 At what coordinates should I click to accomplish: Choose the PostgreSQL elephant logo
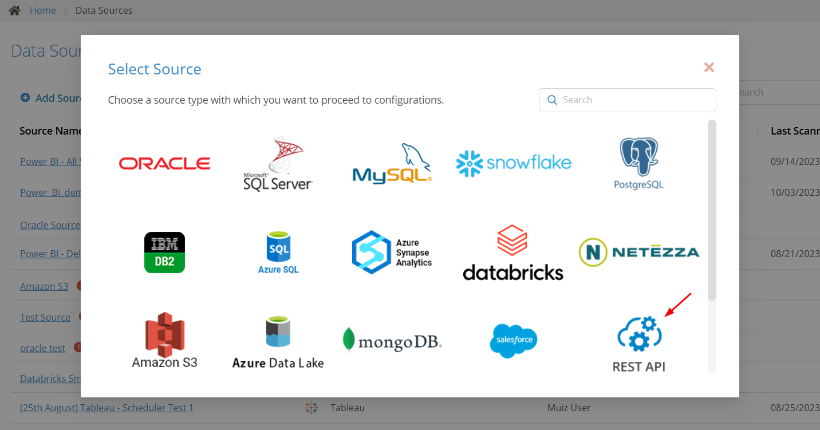click(638, 163)
